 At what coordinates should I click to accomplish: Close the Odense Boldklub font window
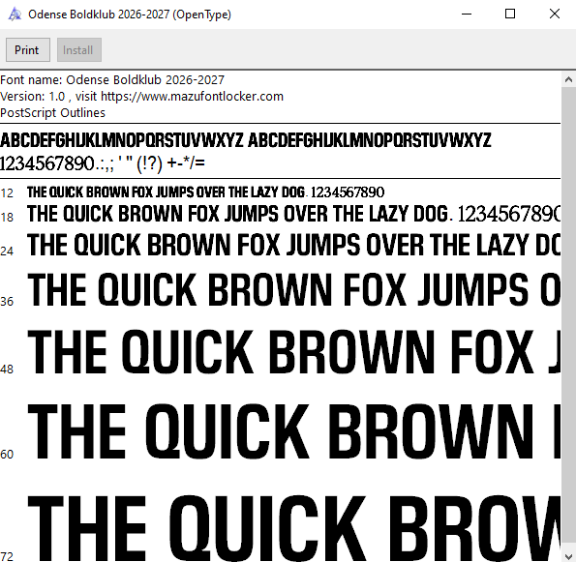tap(554, 15)
